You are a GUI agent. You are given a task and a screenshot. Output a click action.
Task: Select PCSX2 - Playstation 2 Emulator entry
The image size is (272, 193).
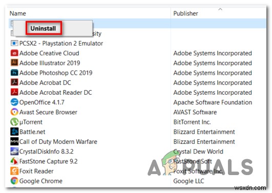click(x=61, y=44)
